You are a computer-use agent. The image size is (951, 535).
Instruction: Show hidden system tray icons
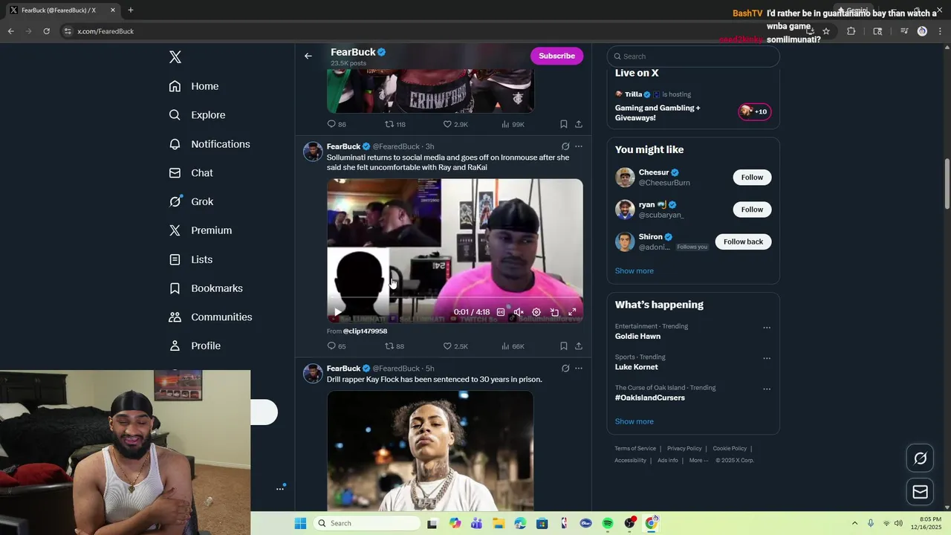coord(854,523)
